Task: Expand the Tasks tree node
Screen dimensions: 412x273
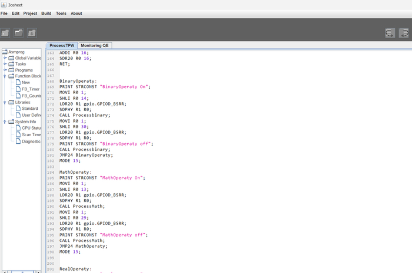Action: coord(5,64)
